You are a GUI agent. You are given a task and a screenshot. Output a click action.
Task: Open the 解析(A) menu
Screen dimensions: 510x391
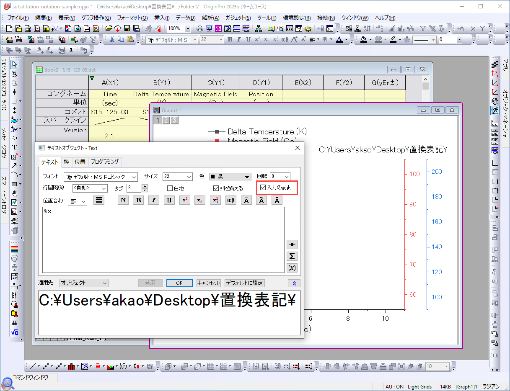coord(210,18)
